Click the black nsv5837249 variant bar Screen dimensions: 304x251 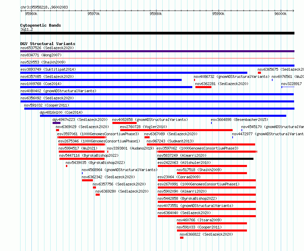[x=206, y=159]
